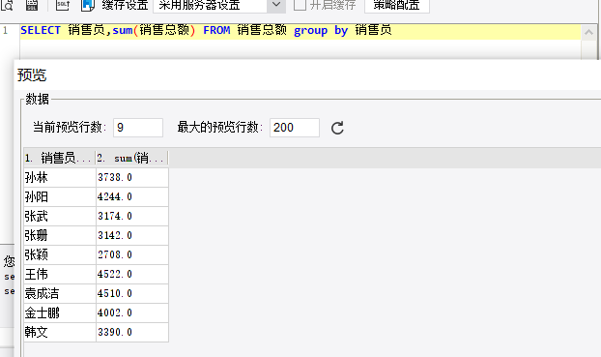Select the 韩文 name cell

point(60,332)
